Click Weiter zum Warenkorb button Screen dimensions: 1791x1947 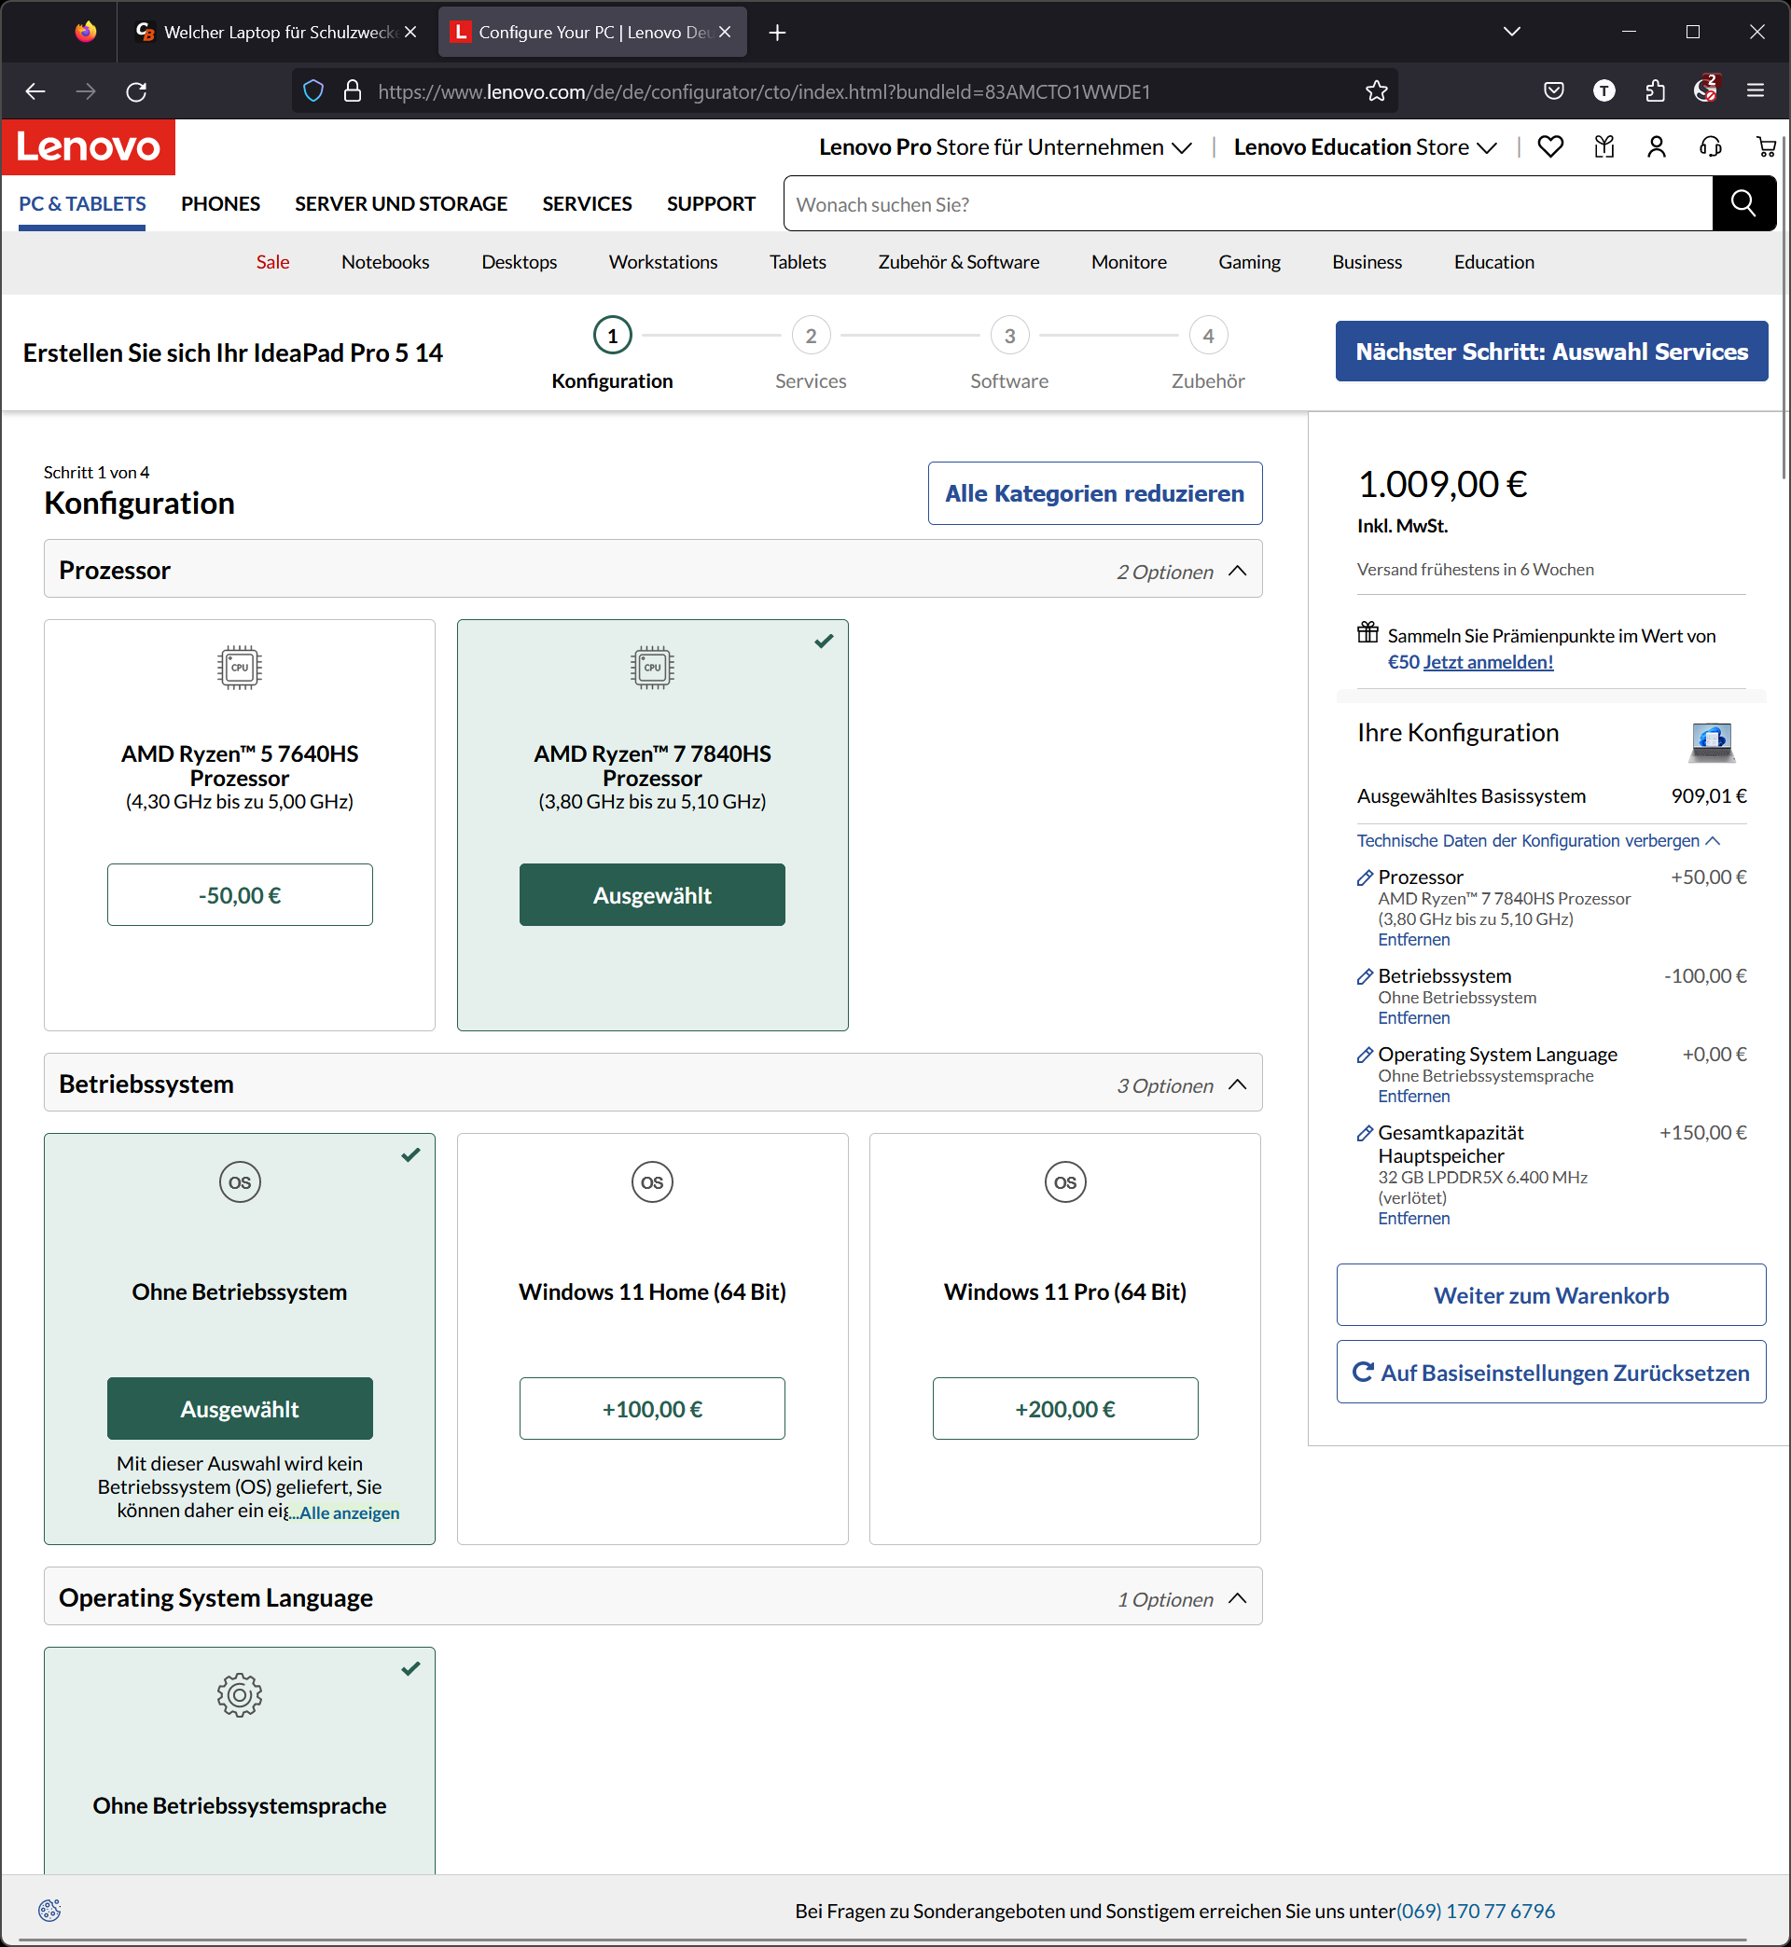click(x=1550, y=1295)
